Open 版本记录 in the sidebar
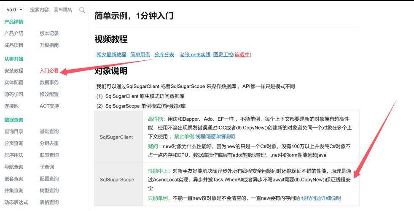 coord(49,33)
